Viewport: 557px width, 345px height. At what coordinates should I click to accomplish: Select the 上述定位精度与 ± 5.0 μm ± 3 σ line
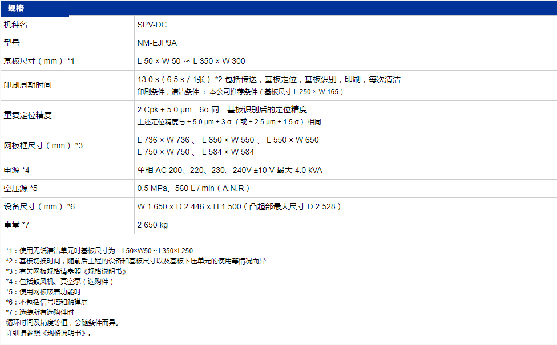pyautogui.click(x=229, y=121)
